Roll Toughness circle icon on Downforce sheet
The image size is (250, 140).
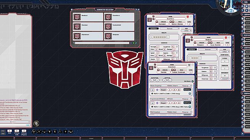tap(177, 47)
